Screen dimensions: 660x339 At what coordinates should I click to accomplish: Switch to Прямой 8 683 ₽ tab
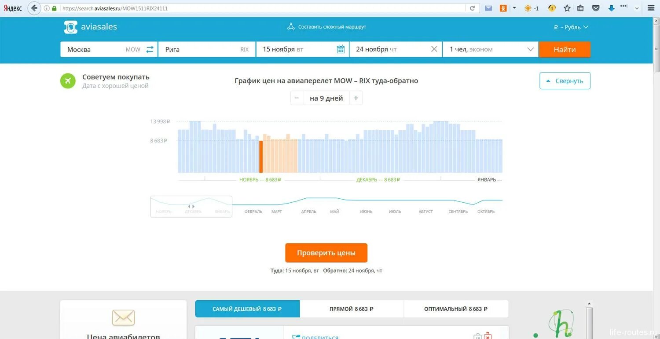[352, 309]
